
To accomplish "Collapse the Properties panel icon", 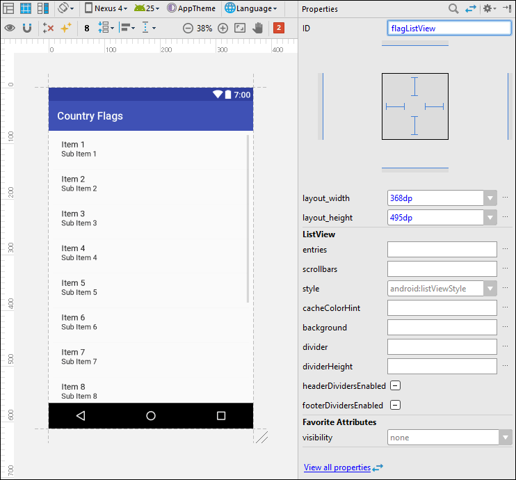I will click(507, 9).
